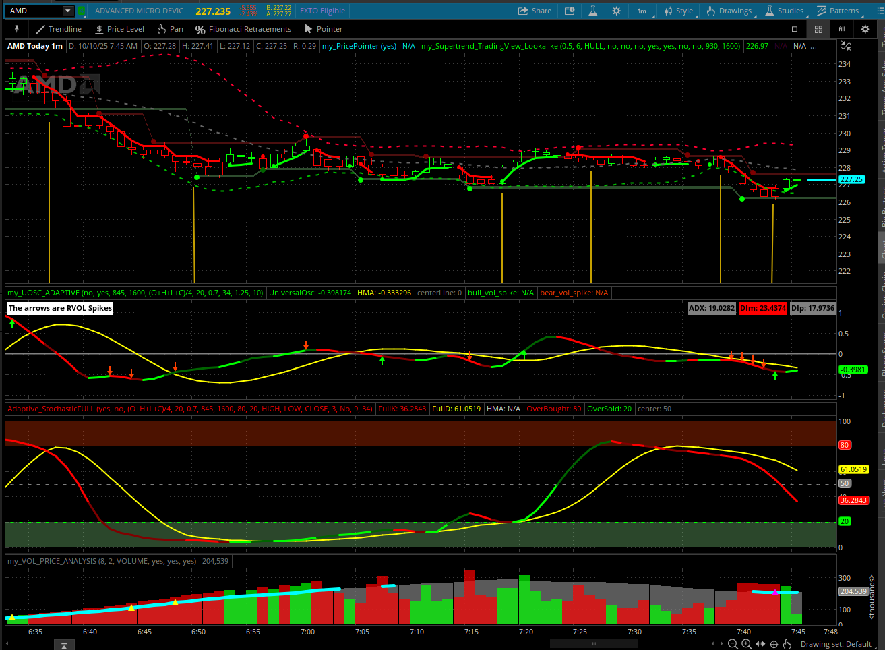Switch to single-chart layout view
The image size is (885, 650).
click(794, 29)
